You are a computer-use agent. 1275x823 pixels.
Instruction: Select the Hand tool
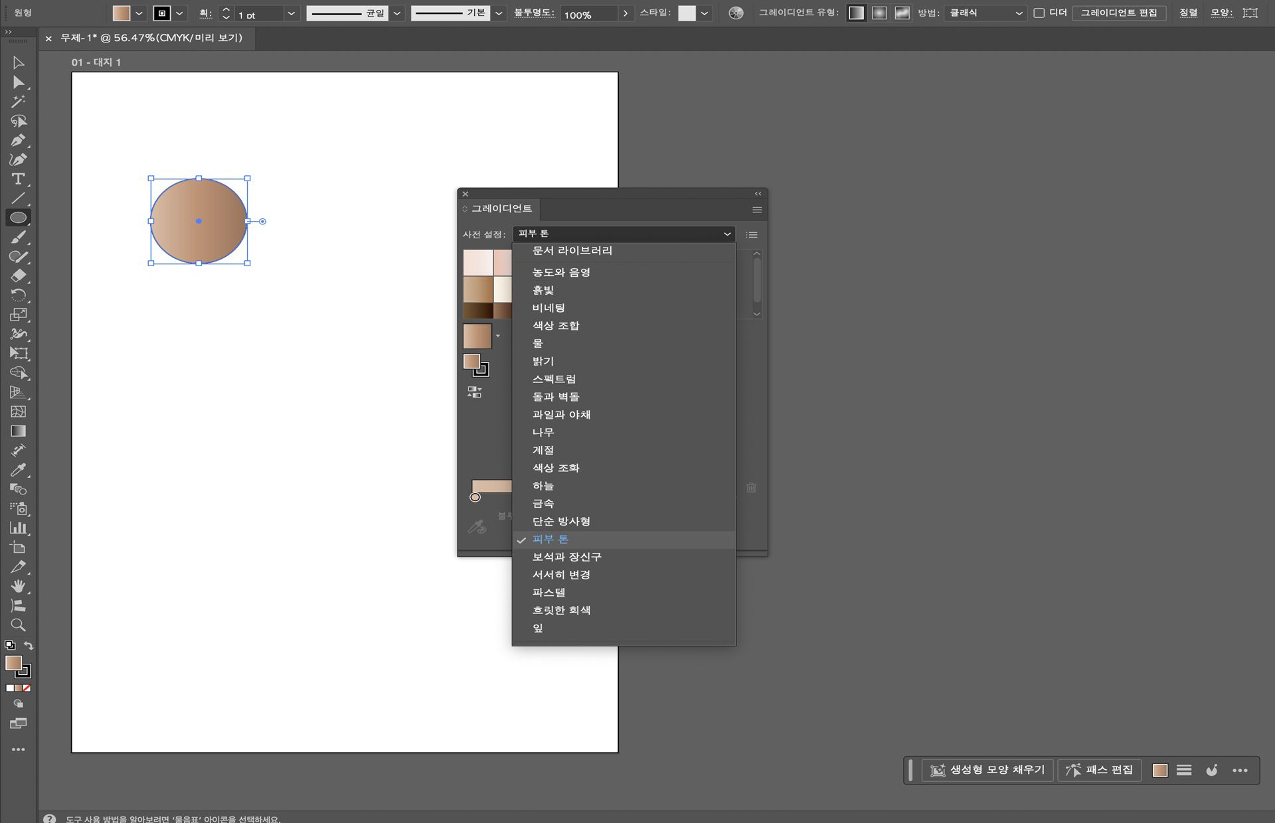(19, 587)
